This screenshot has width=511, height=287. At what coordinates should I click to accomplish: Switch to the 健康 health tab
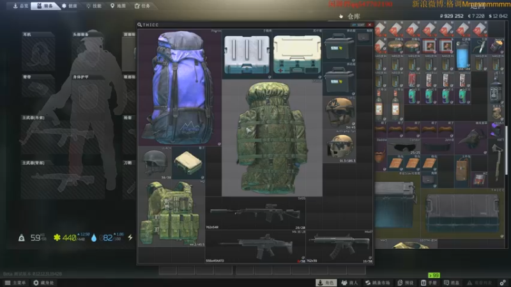click(x=70, y=6)
